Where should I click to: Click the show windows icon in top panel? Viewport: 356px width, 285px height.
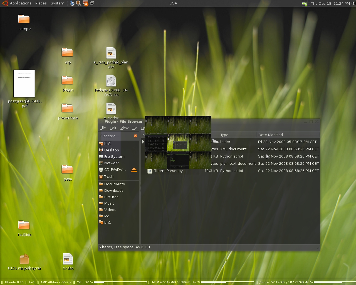click(x=92, y=3)
